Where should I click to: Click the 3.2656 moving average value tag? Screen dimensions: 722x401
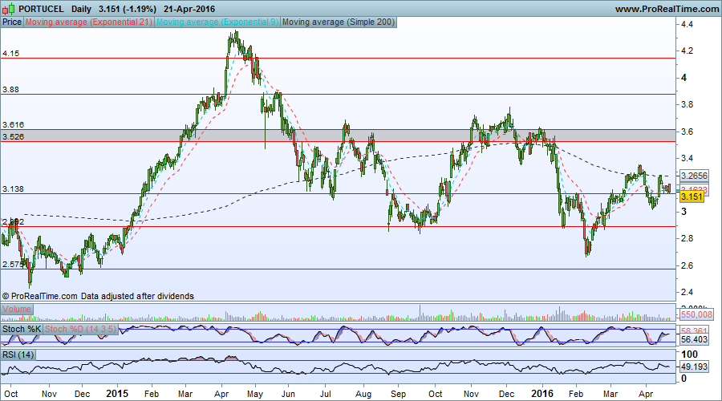coord(694,176)
